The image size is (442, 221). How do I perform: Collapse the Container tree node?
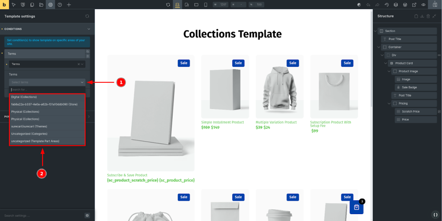coord(379,47)
